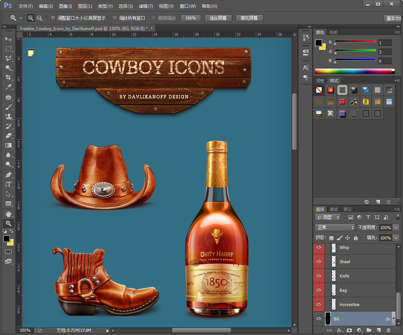Click the zoom out magnifier icon
403x335 pixels.
coord(40,18)
